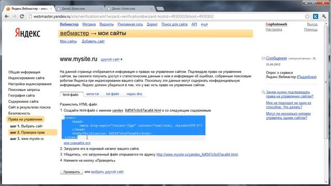Open the Chrome wrench settings menu
The width and height of the screenshot is (331, 186).
[x=324, y=17]
